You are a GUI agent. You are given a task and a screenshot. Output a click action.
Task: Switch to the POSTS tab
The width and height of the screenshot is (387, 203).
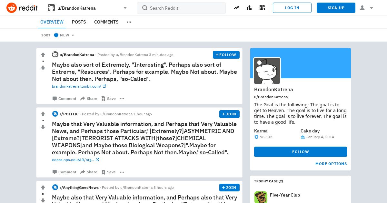click(79, 22)
